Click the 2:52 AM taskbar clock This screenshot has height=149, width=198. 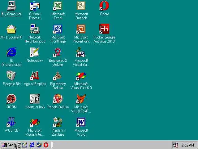188,145
